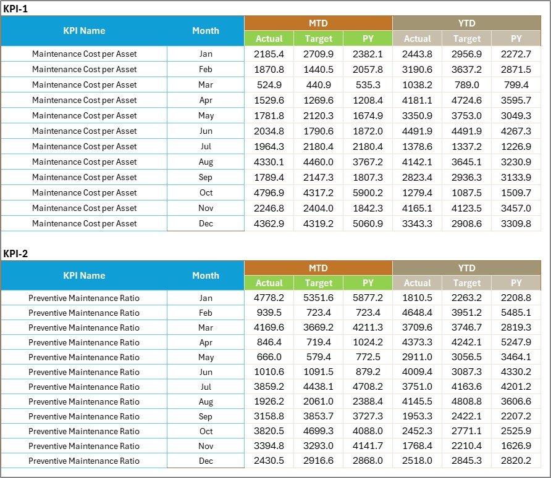
Task: Click the May MTD Actual value 666.0
Action: coord(269,357)
